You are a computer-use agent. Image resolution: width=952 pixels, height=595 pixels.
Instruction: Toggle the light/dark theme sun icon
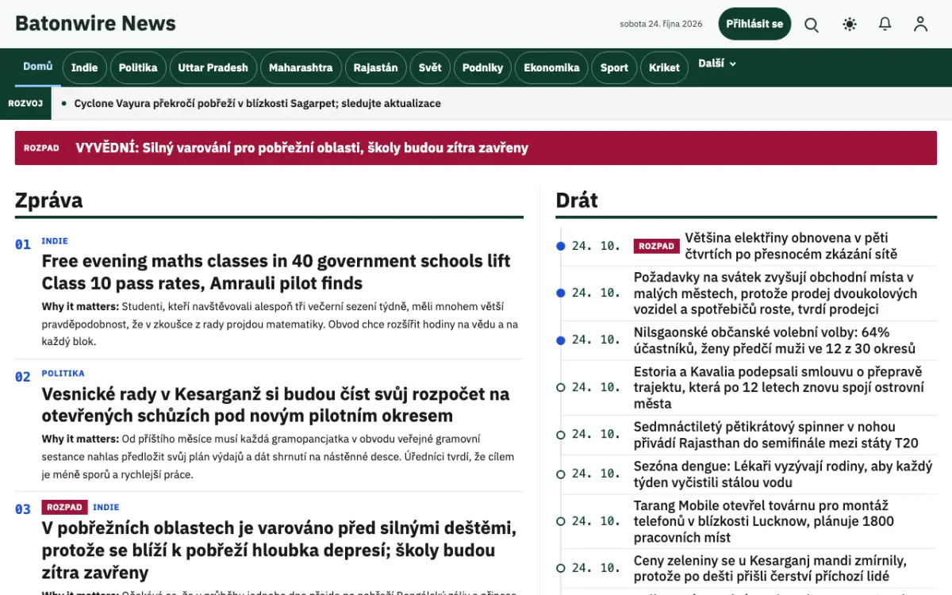[850, 24]
